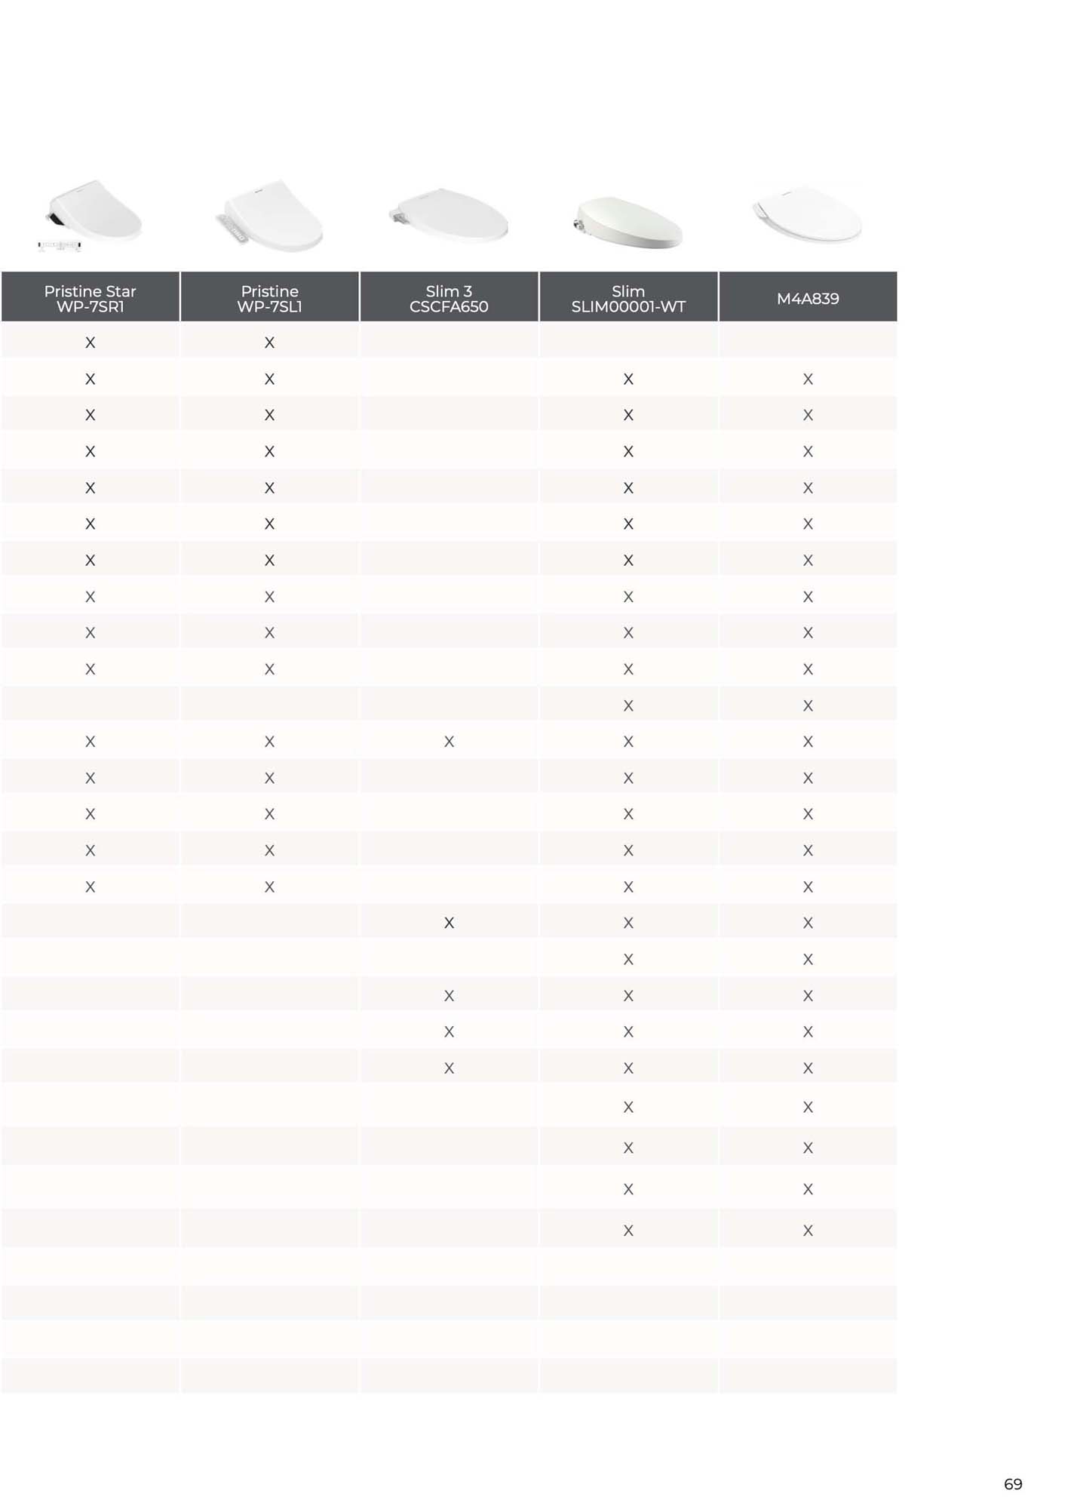Click the topmost X under Pristine Star
Screen dimensions: 1077x1509
point(90,343)
